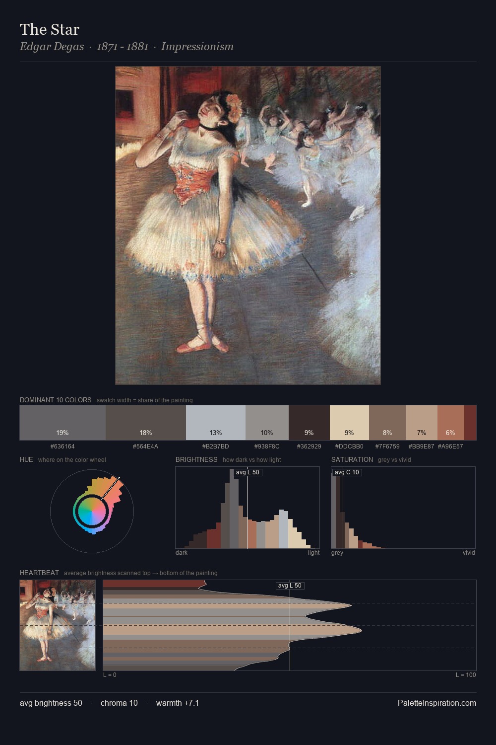Click the date range '1871 - 1881'
This screenshot has width=496, height=745.
coord(123,47)
